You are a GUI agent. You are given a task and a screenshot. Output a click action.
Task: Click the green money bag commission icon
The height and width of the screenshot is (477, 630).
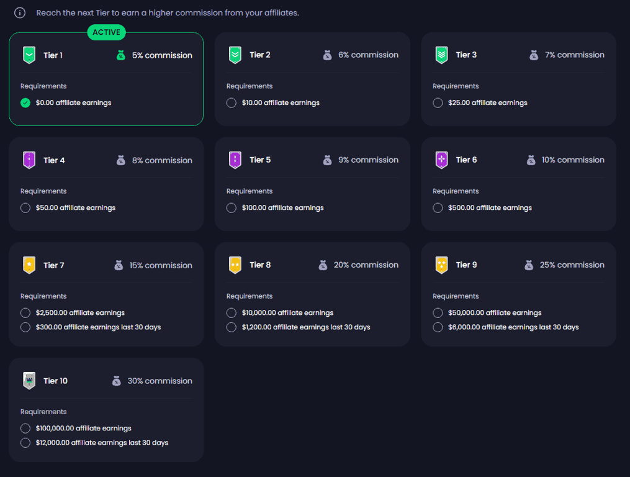click(121, 55)
